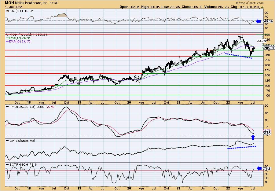Image resolution: width=275 pixels, height=191 pixels.
Task: Click the RSI(14) indicator legend label
Action: (x=22, y=11)
